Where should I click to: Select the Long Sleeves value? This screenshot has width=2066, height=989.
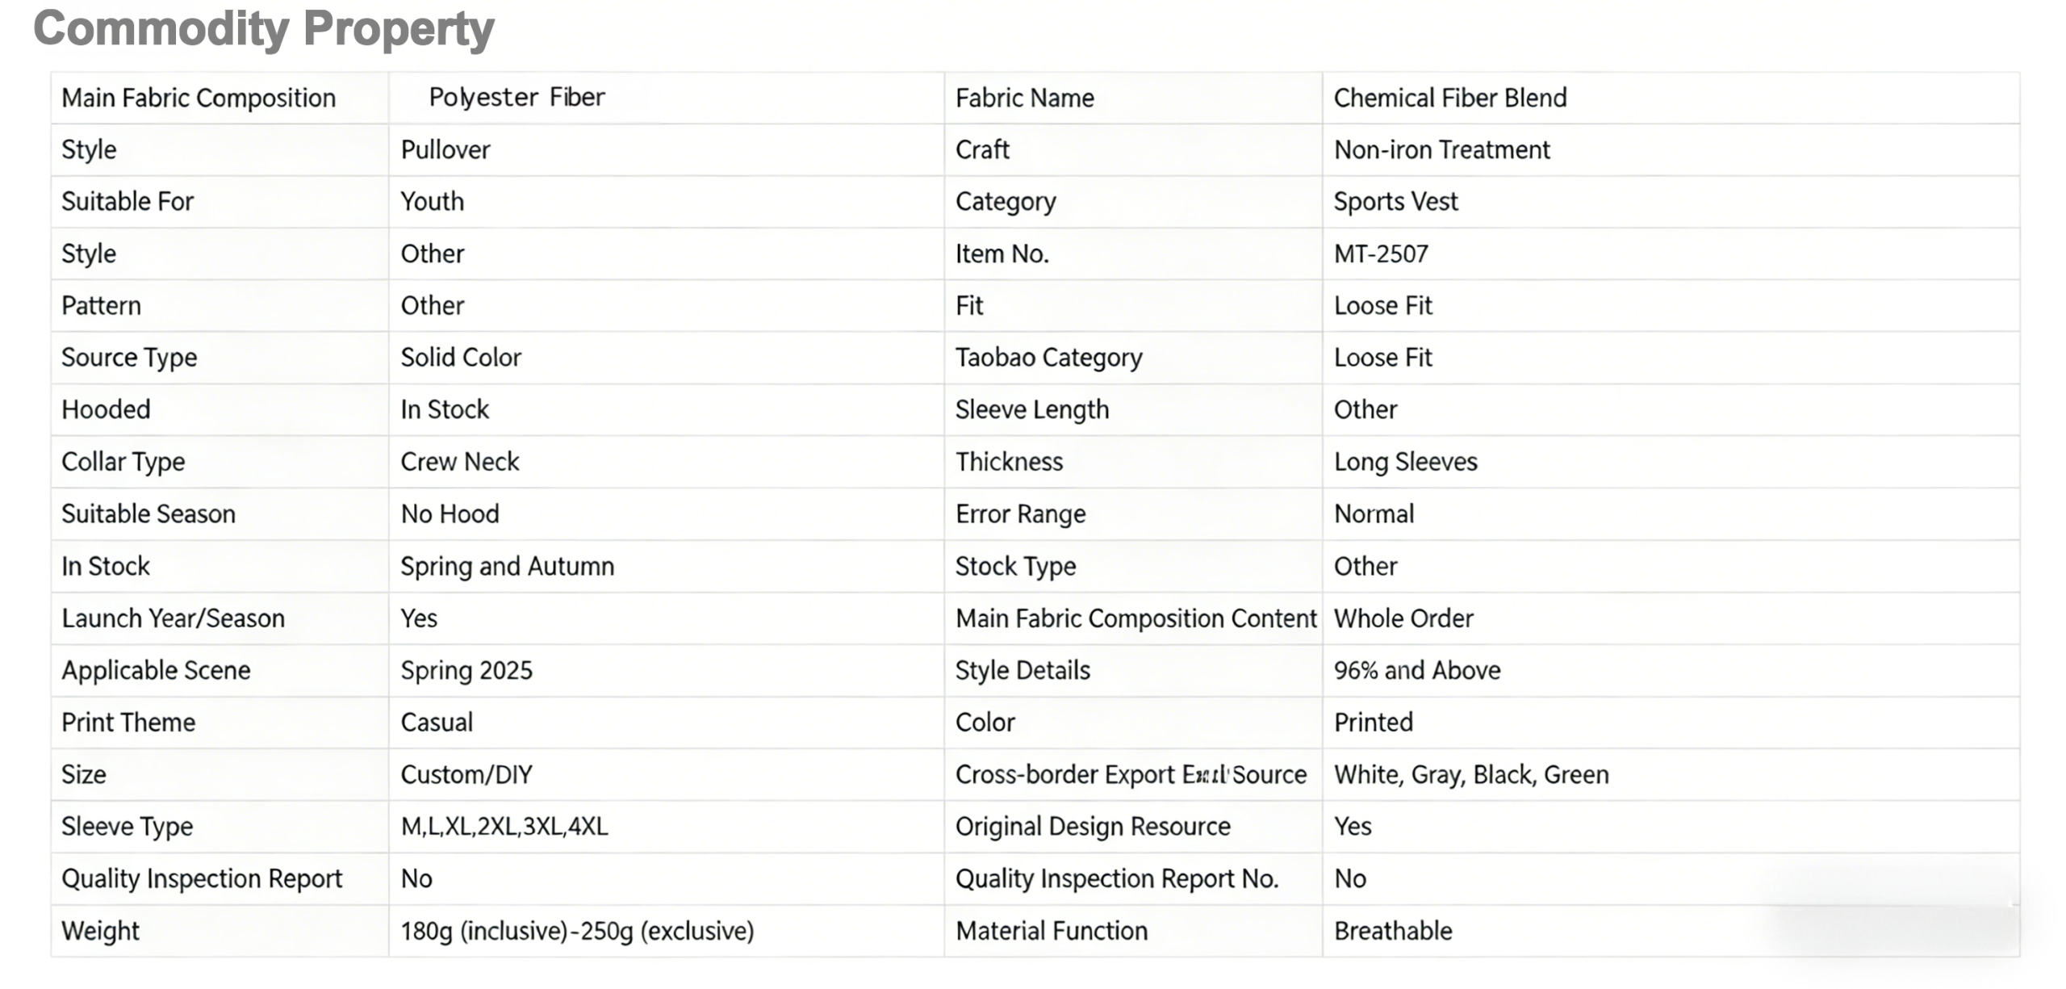click(1405, 462)
